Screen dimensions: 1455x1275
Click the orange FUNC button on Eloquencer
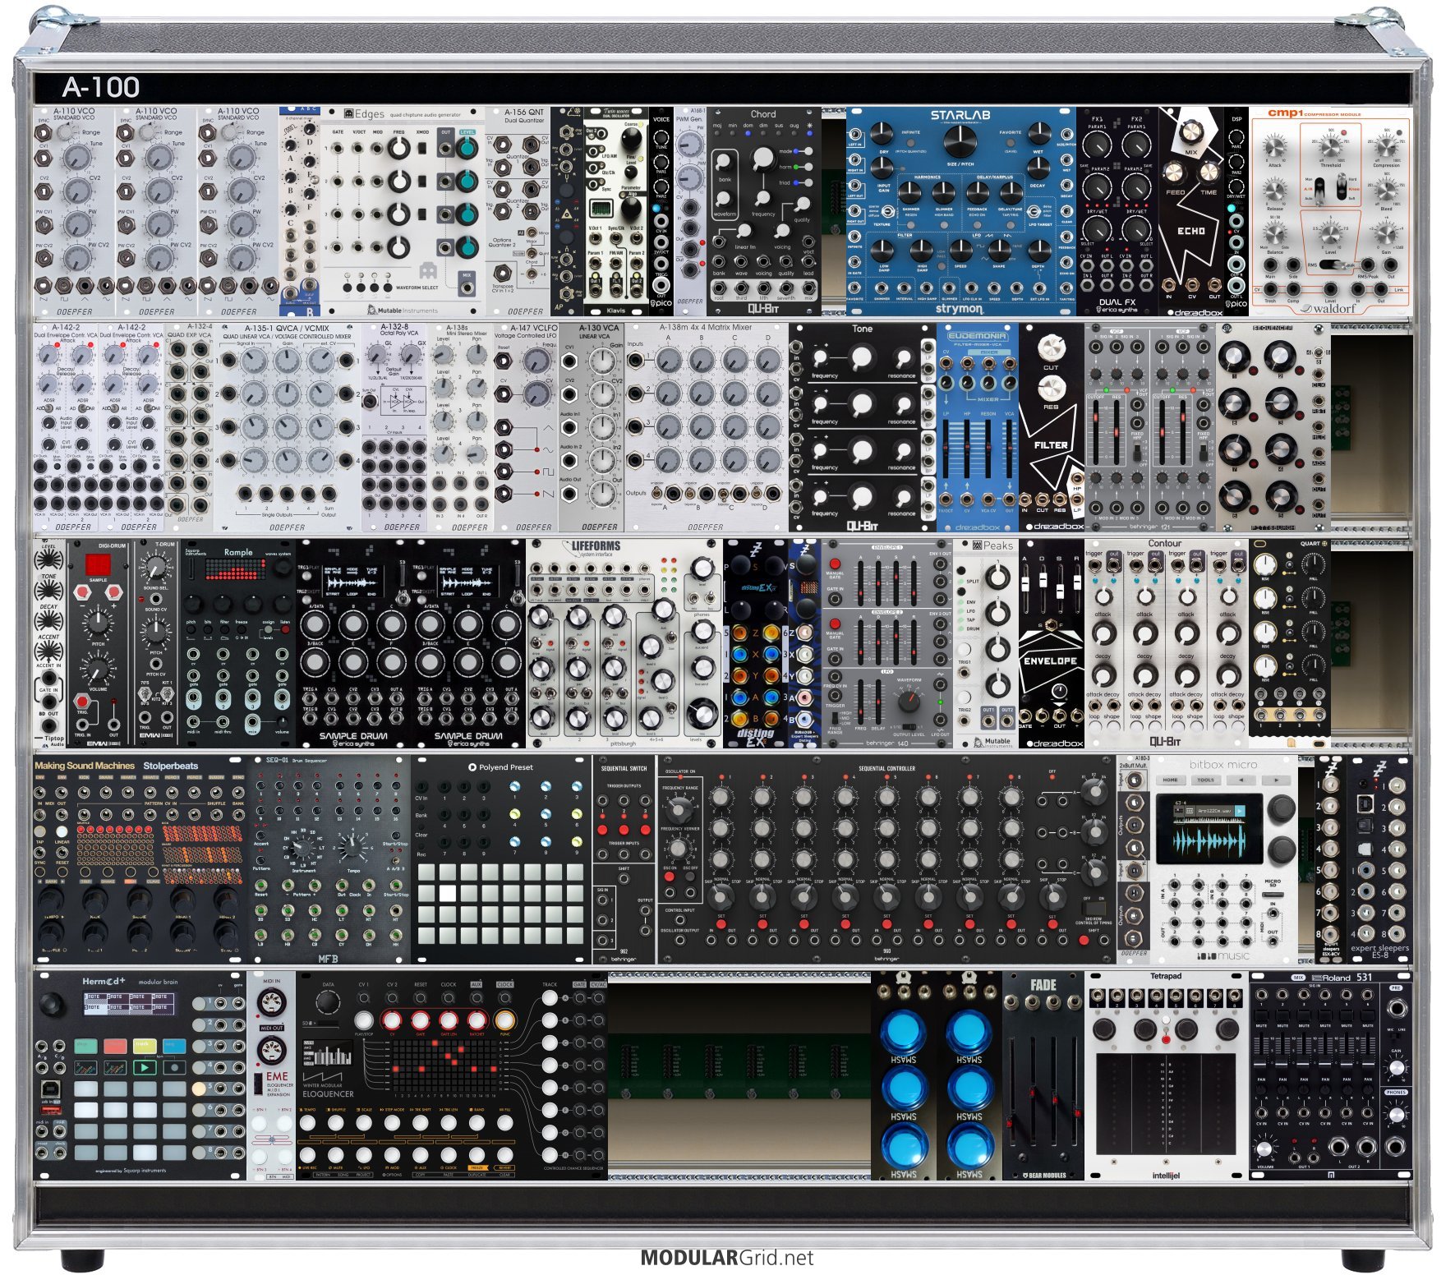[x=504, y=1021]
